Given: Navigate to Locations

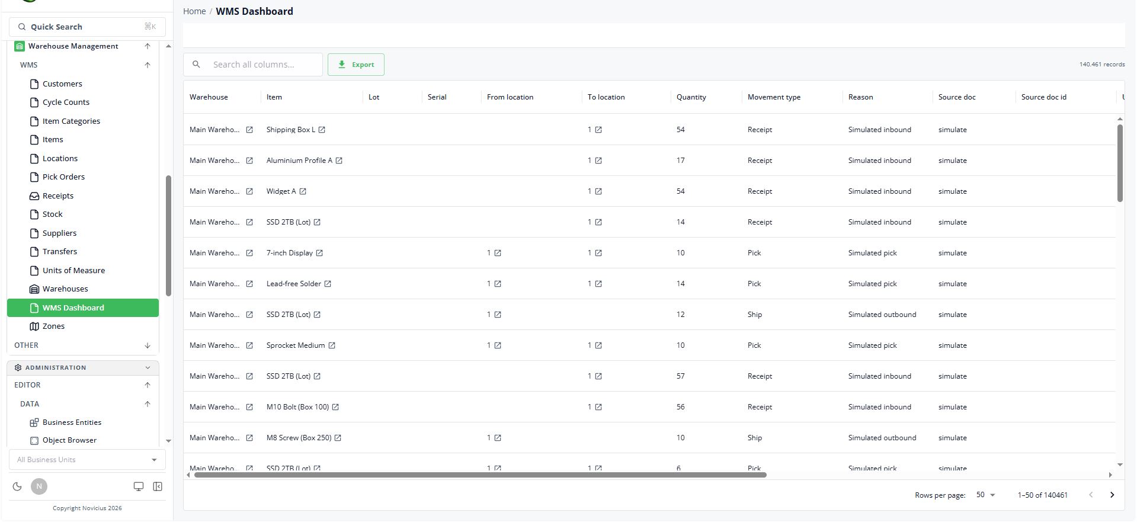Looking at the screenshot, I should 83,158.
